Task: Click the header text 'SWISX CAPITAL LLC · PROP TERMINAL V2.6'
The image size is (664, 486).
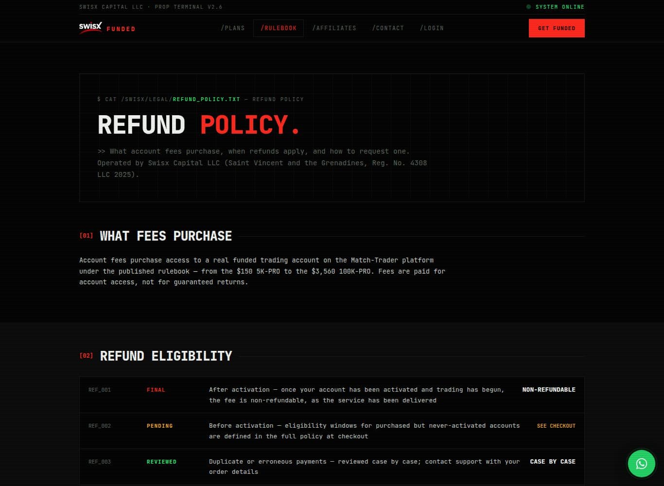Action: pos(151,7)
